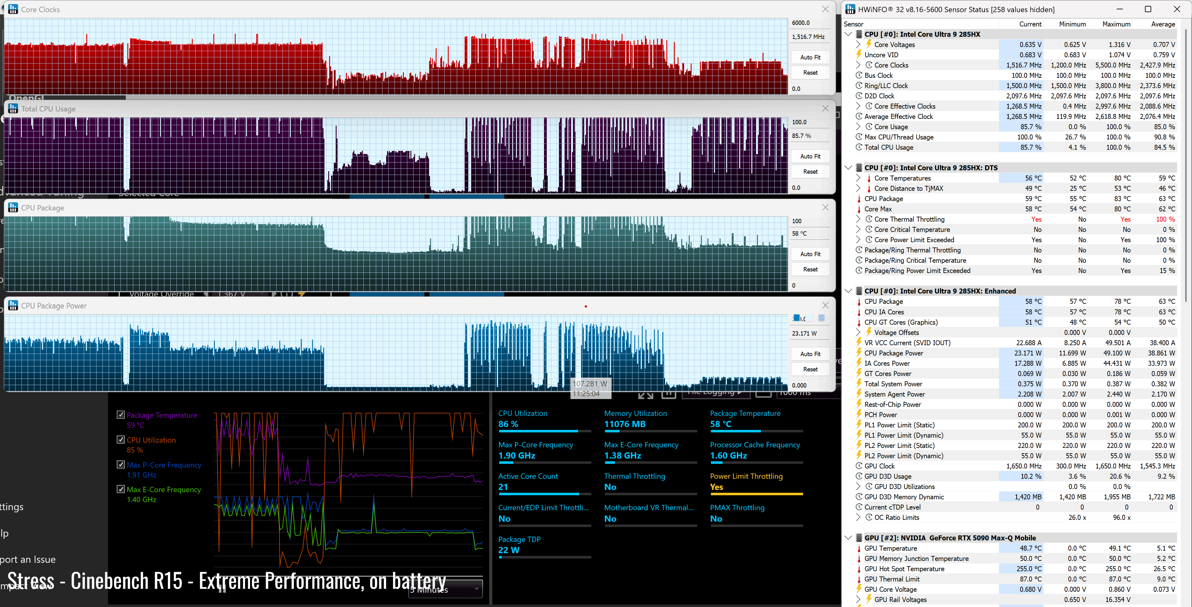Click the HWiNFO Sensor Status title icon
This screenshot has width=1192, height=607.
coord(850,9)
